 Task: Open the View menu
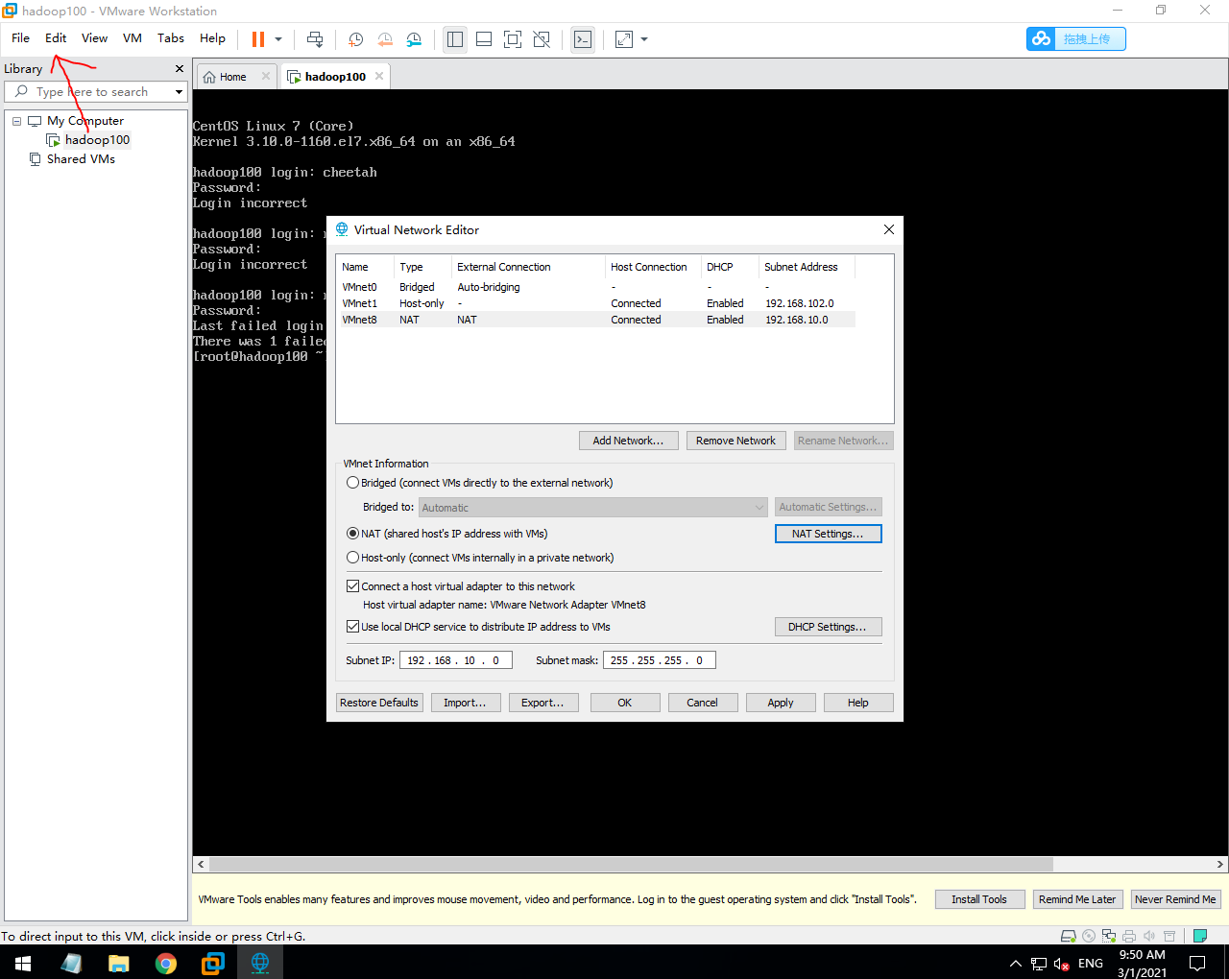tap(94, 38)
